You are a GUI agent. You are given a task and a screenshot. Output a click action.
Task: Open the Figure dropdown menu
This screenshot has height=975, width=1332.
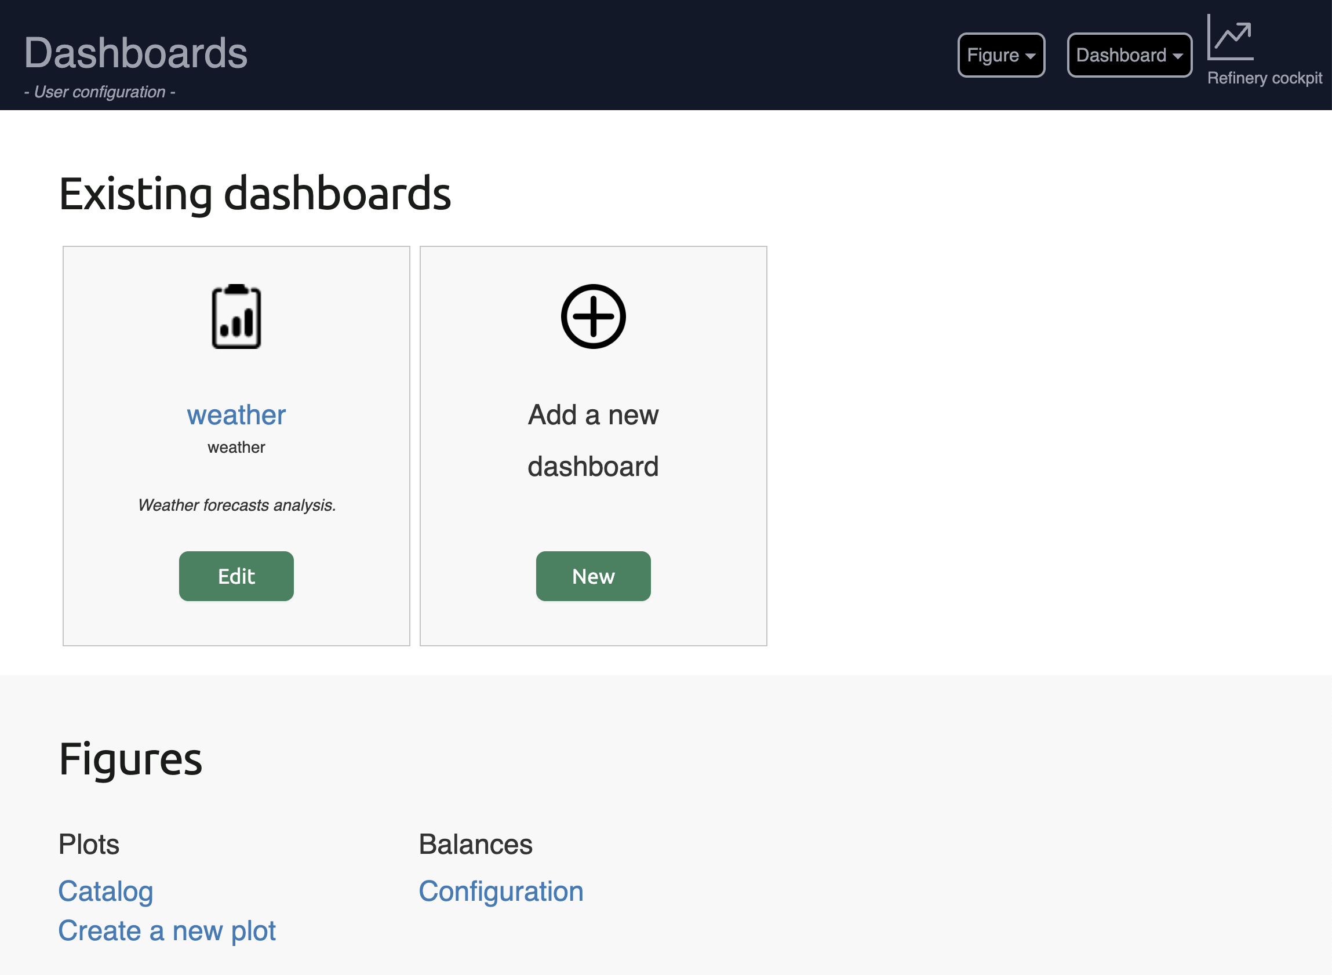(1000, 55)
